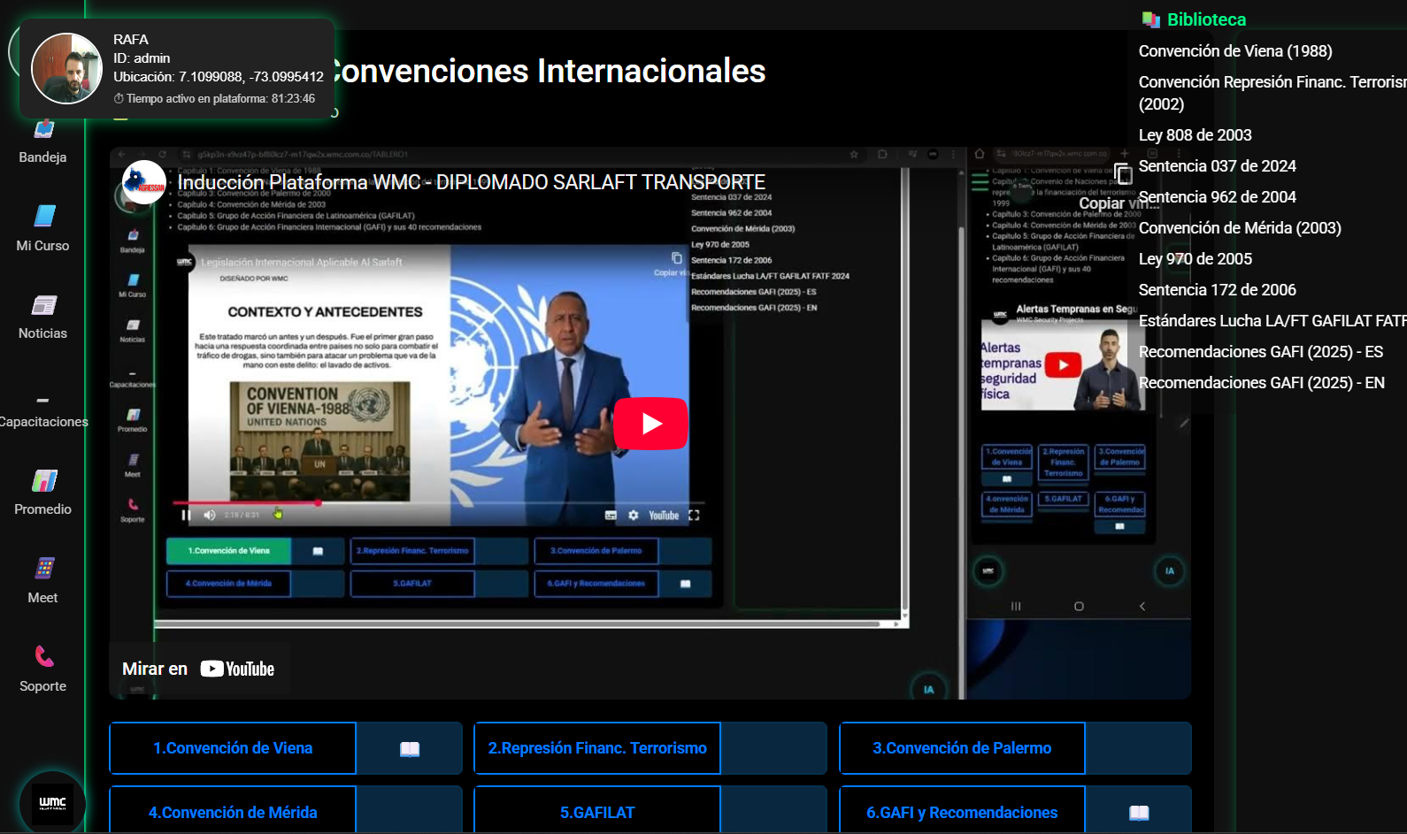1407x834 pixels.
Task: Open the Bandeja sidebar icon
Action: pos(43,131)
